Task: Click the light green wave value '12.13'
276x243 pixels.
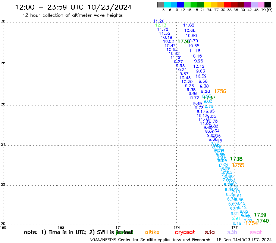Action: [x=161, y=25]
